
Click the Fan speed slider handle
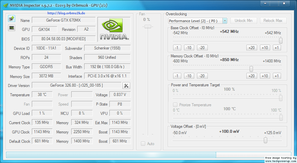[148, 27]
